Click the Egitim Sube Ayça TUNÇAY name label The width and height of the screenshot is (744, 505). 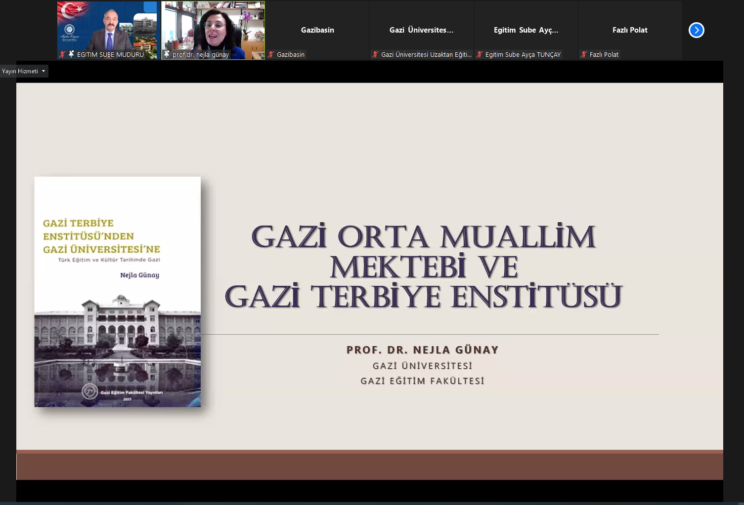click(523, 55)
